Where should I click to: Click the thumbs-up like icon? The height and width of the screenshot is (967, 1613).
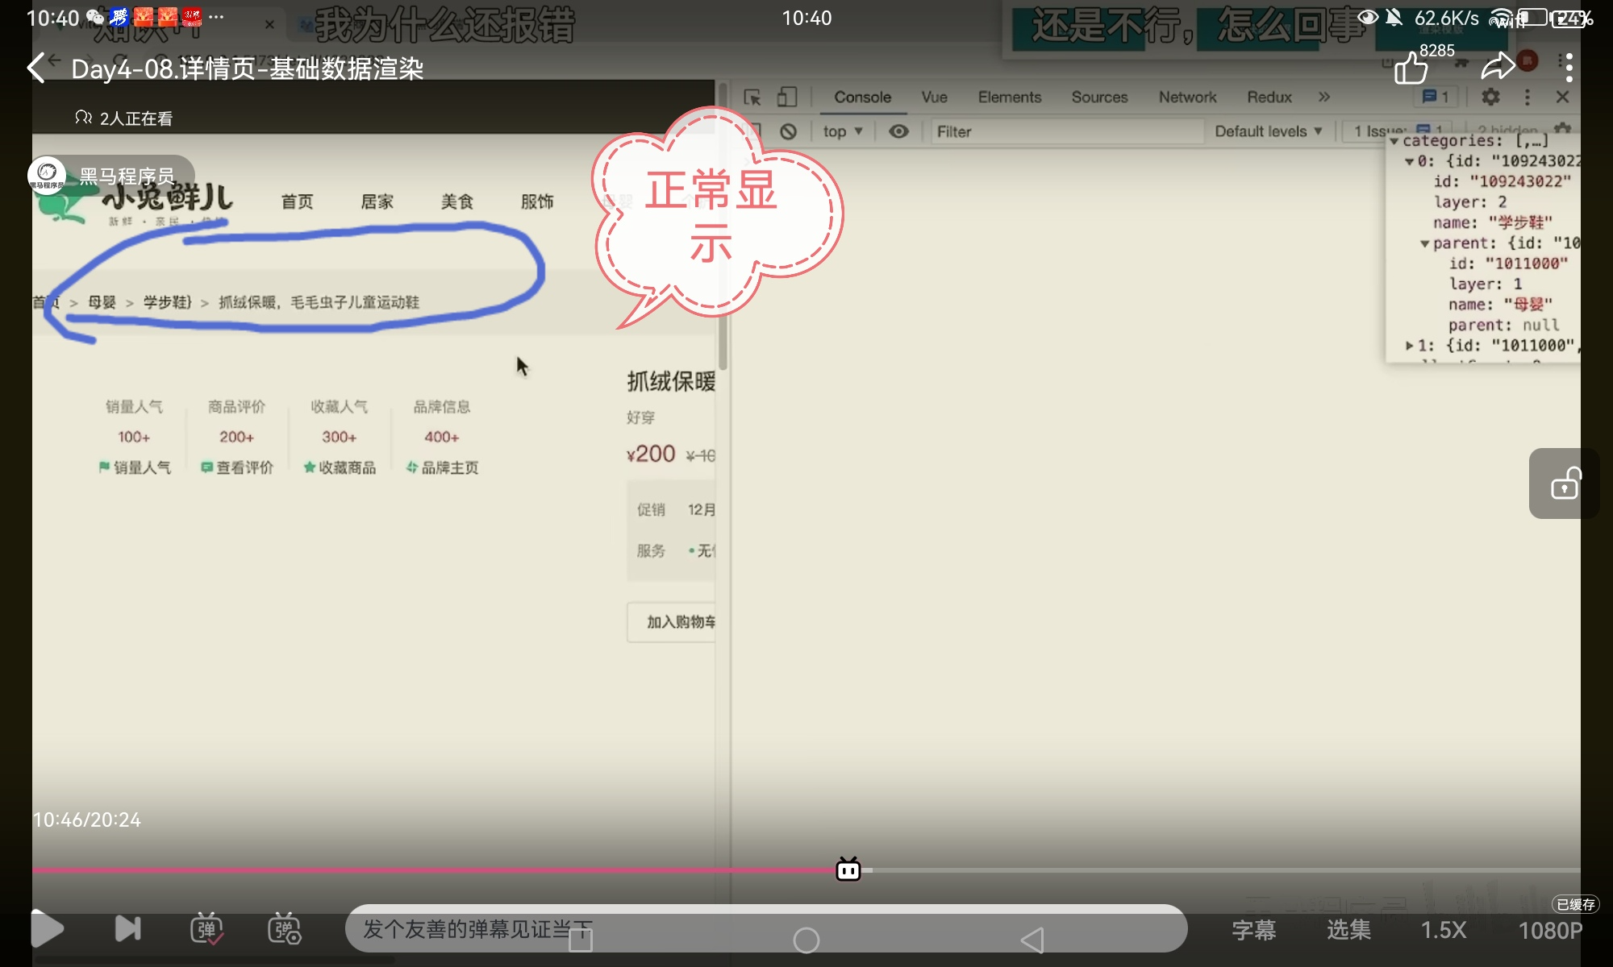pyautogui.click(x=1411, y=68)
